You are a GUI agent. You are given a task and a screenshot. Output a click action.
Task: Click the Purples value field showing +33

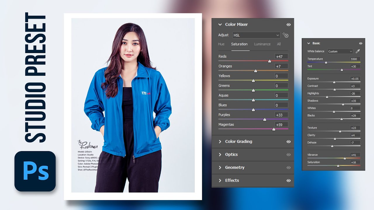pos(281,115)
